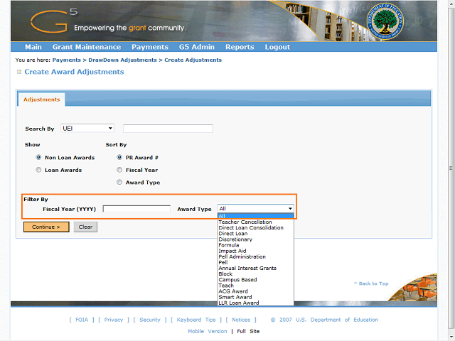The image size is (455, 341).
Task: Open the Reports menu
Action: point(240,47)
